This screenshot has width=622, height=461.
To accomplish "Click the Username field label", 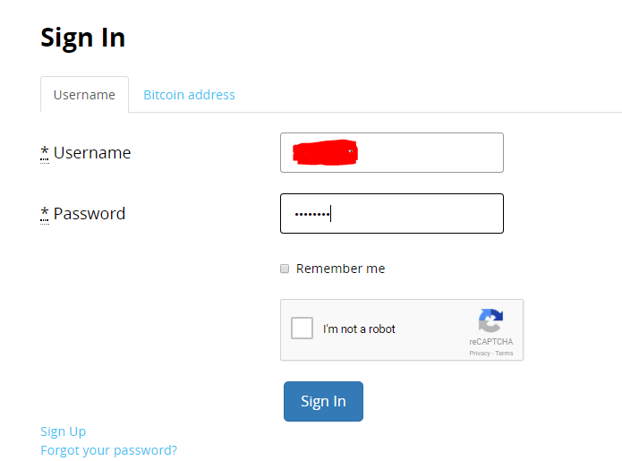I will click(92, 153).
